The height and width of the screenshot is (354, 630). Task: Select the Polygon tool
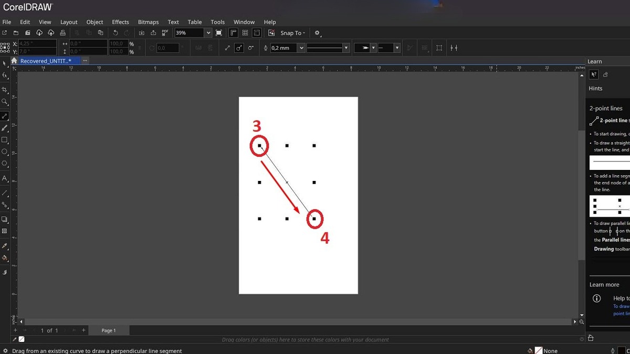click(4, 163)
